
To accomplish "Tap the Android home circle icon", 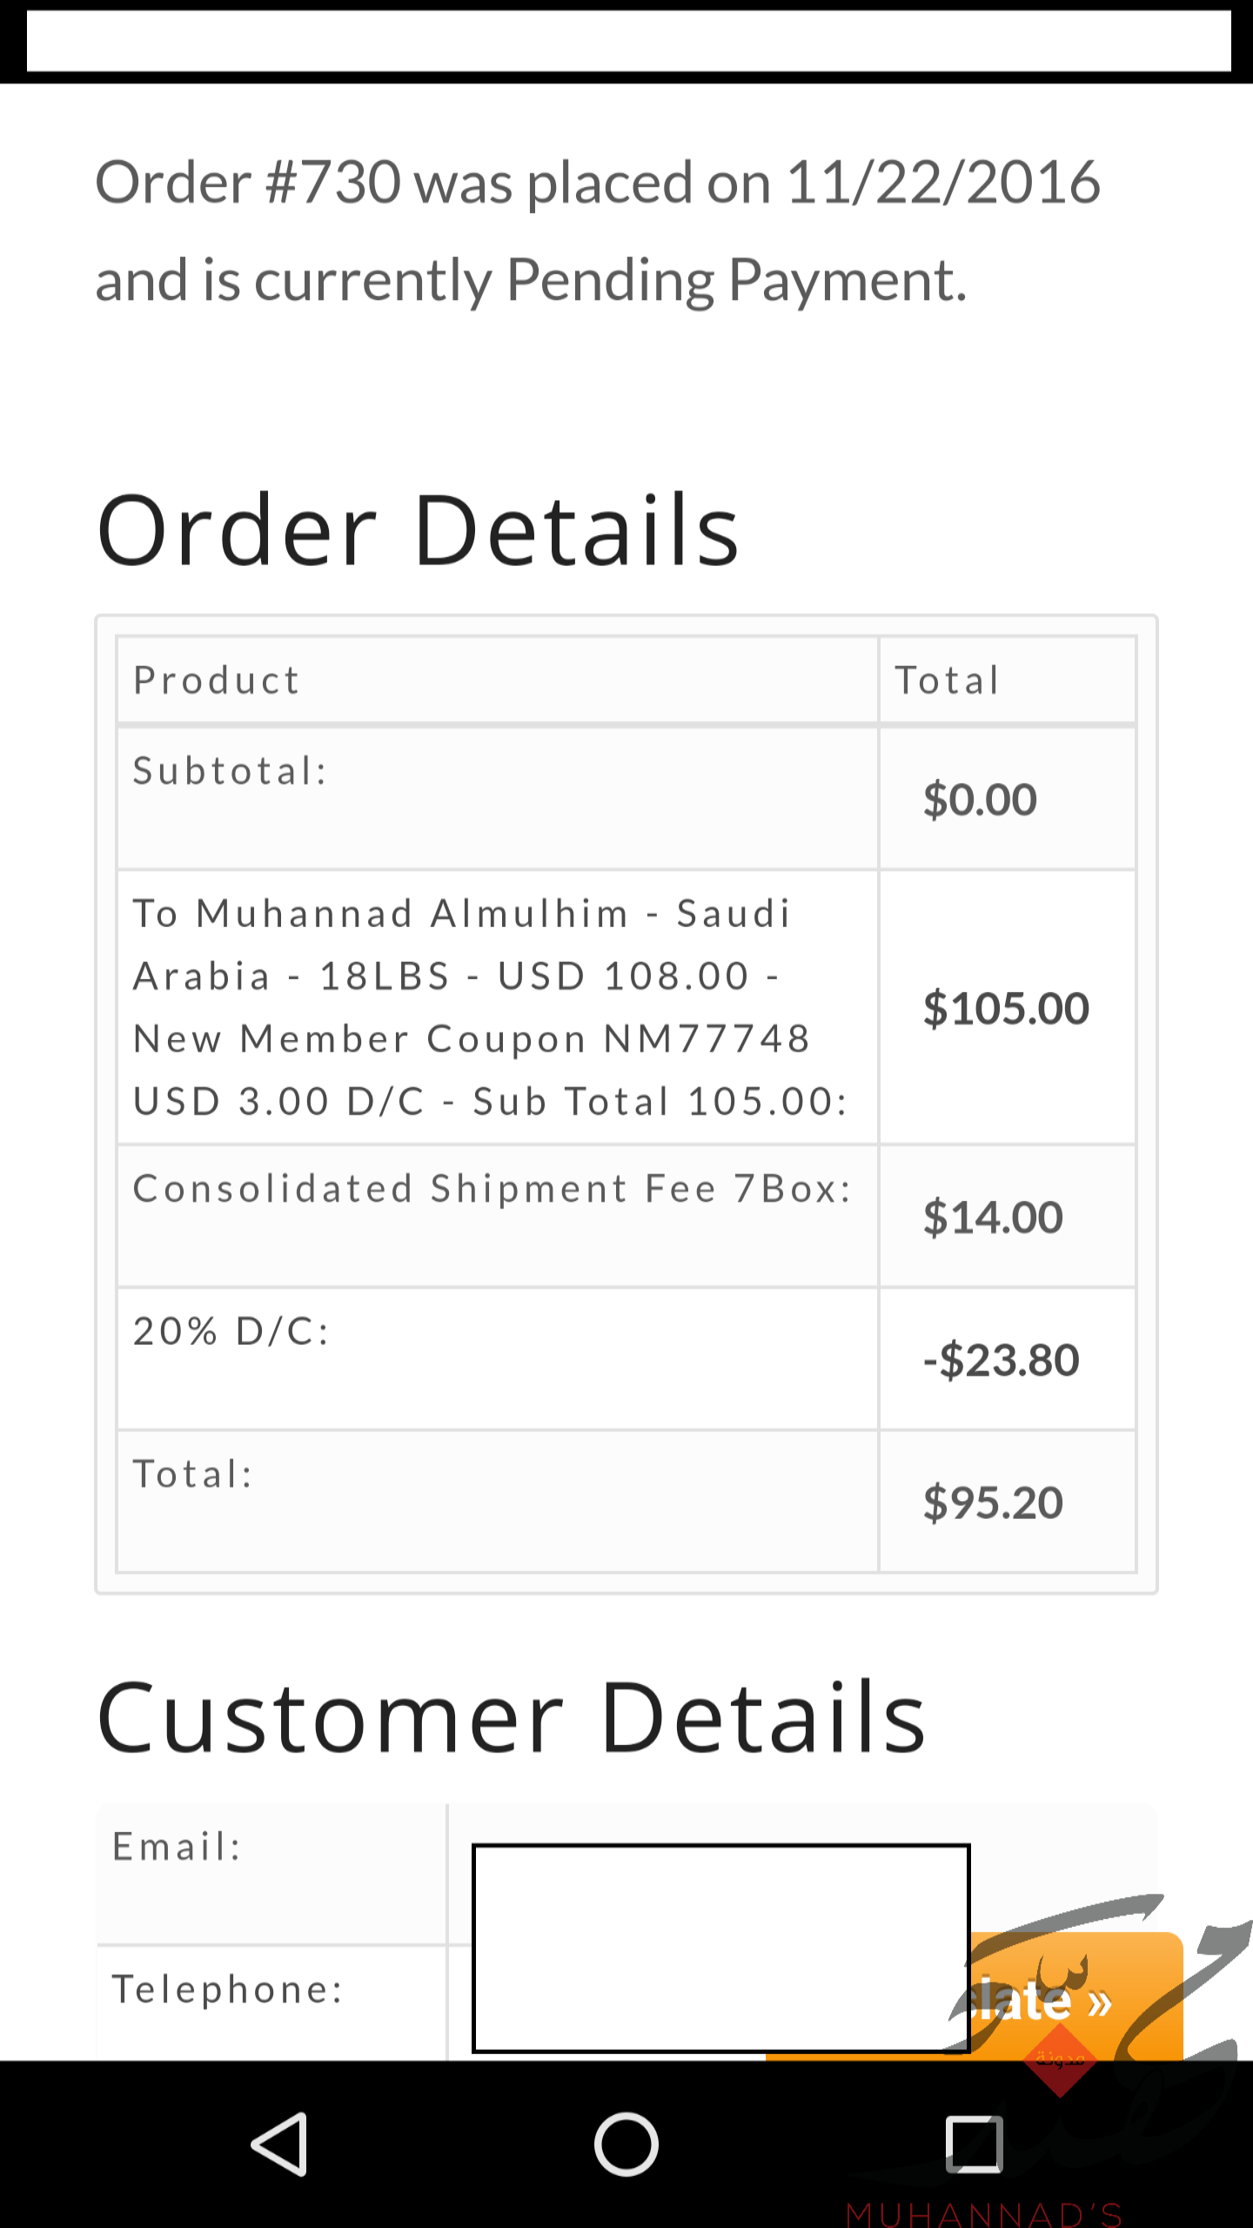I will (x=626, y=2144).
